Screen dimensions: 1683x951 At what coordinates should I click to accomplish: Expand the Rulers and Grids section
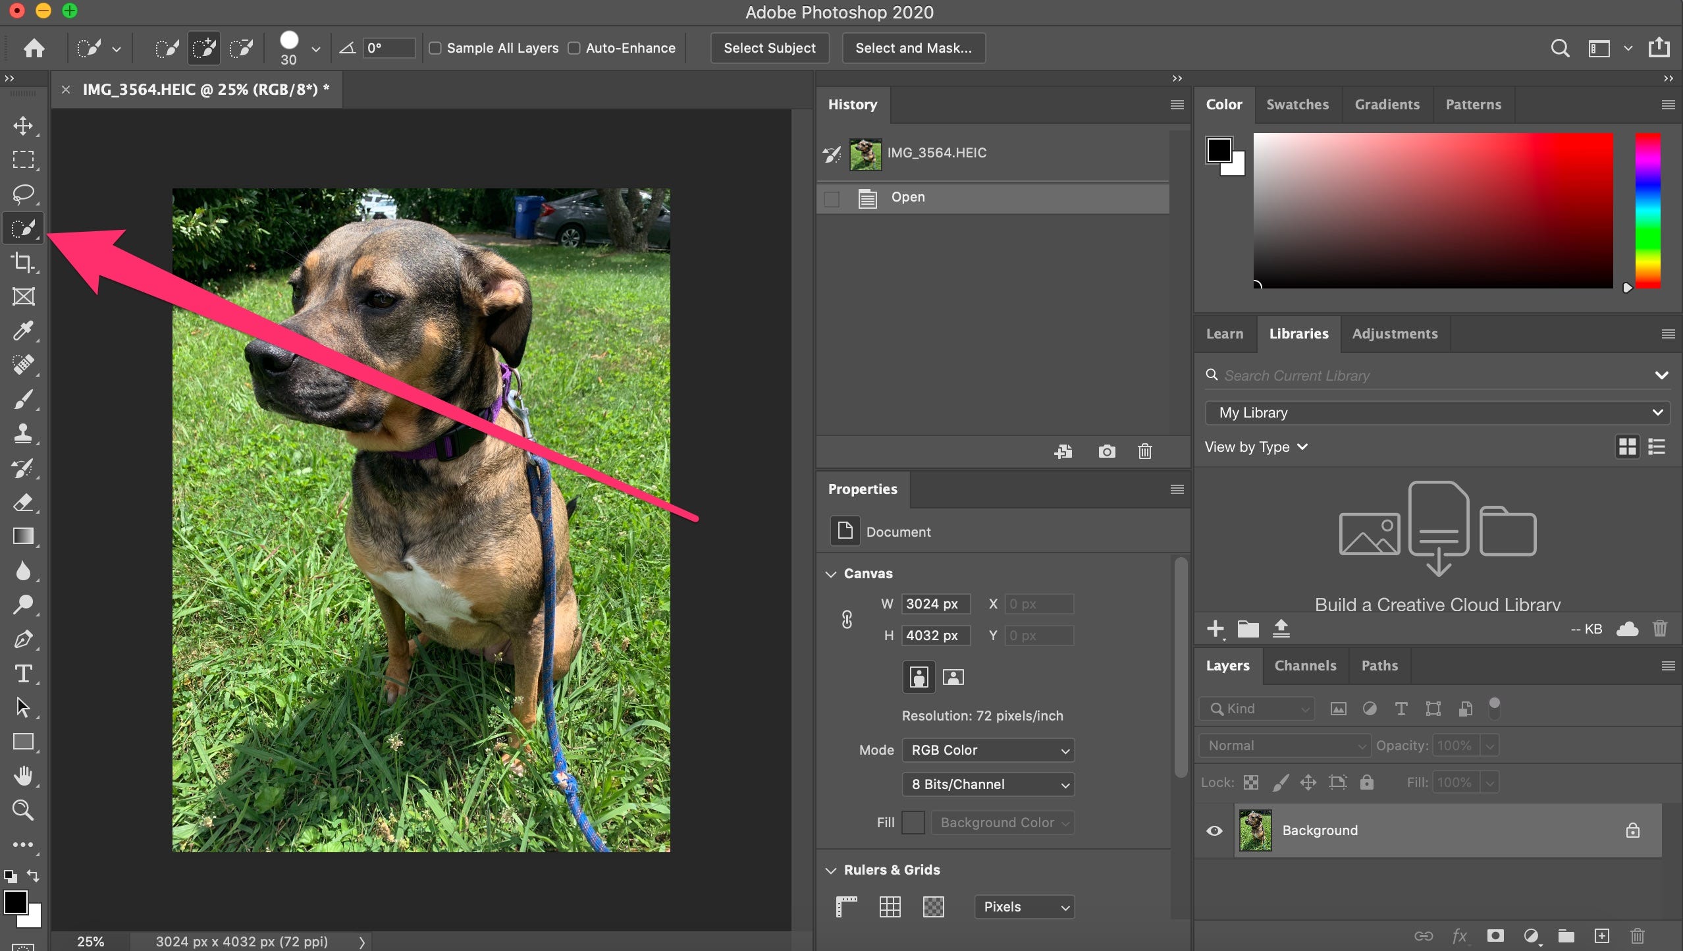click(x=832, y=869)
